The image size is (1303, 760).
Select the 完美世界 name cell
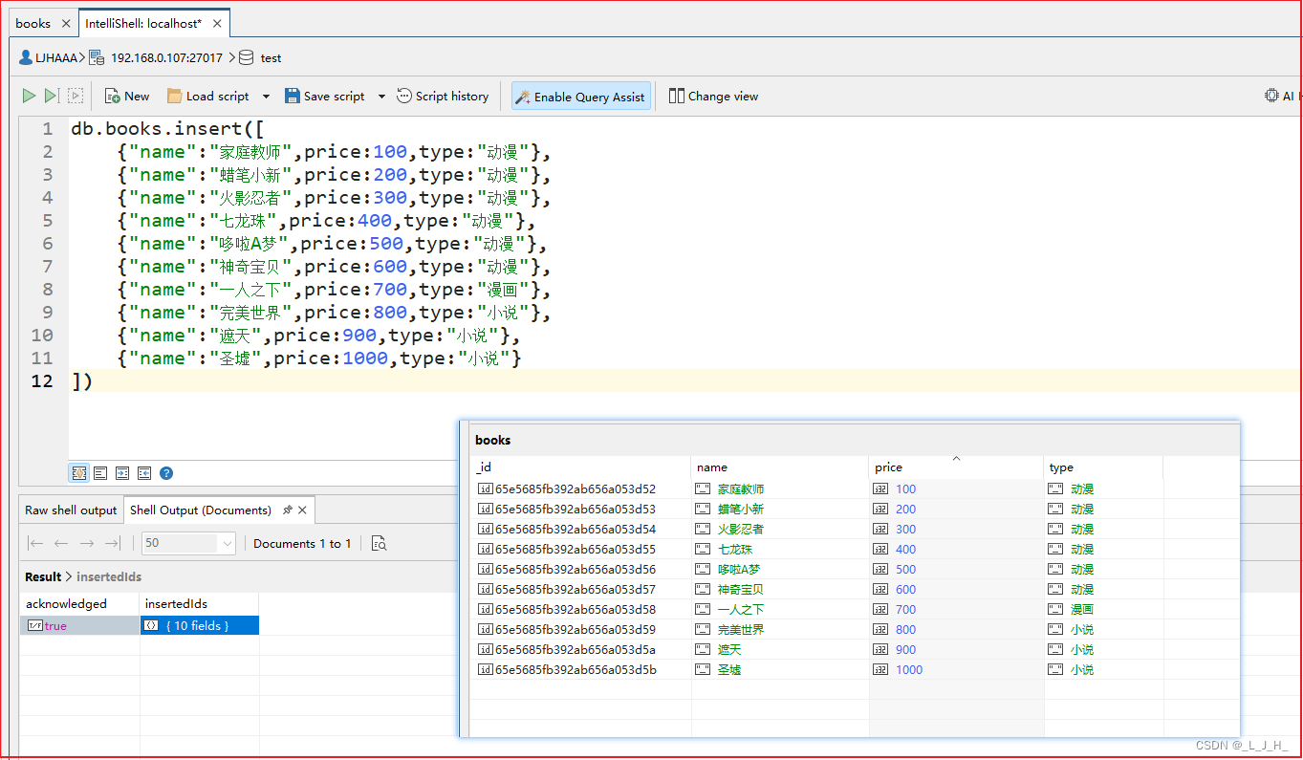point(780,629)
